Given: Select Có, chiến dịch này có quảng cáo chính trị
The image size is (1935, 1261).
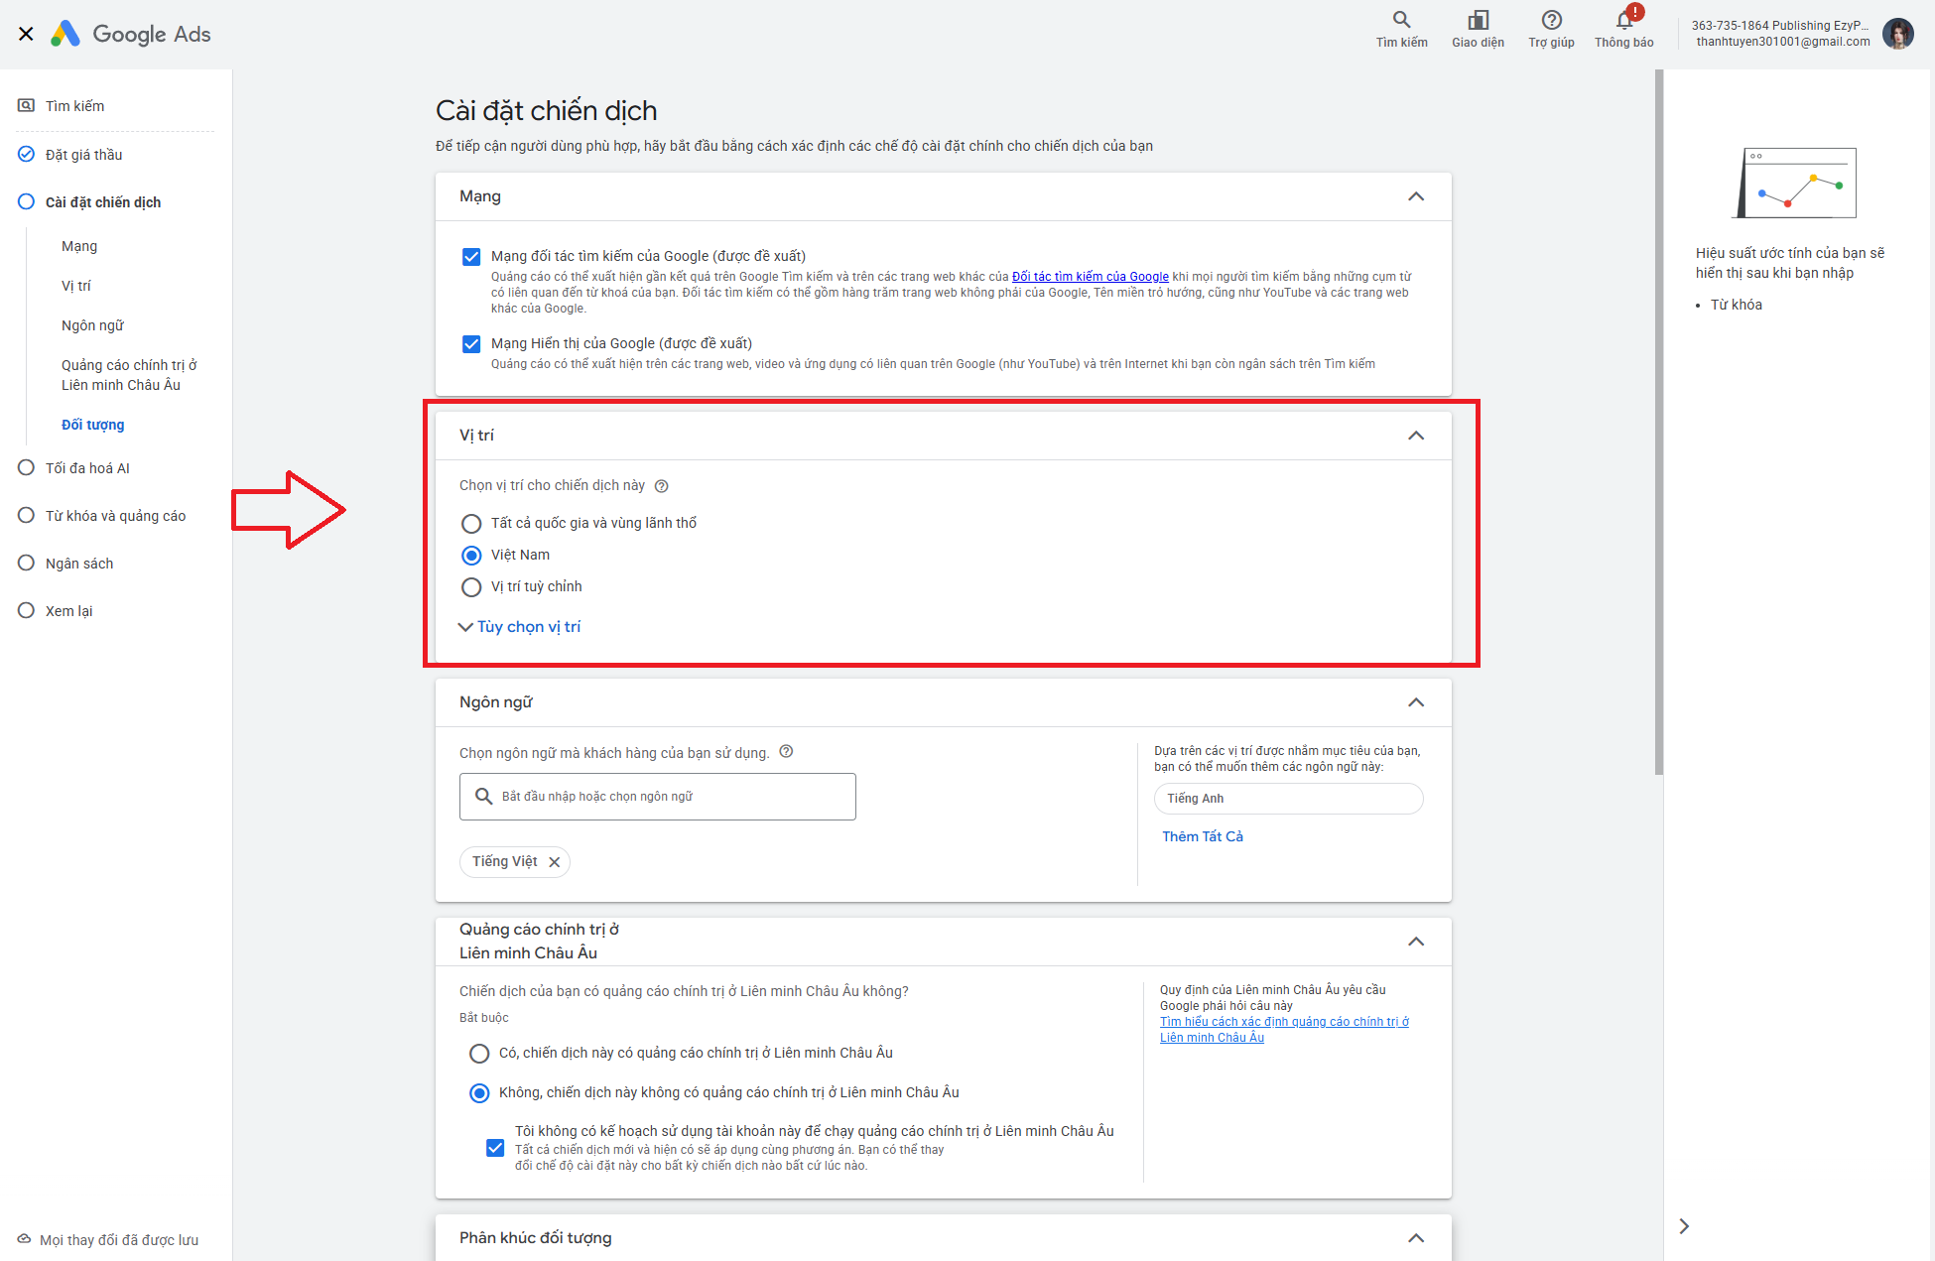Looking at the screenshot, I should (479, 1054).
